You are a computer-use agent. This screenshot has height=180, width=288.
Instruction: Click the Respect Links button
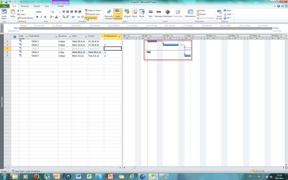93,14
